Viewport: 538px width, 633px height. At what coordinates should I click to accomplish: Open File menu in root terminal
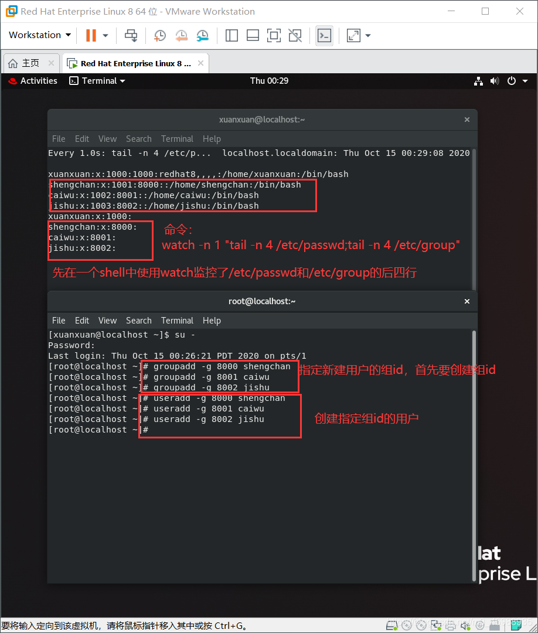click(59, 321)
